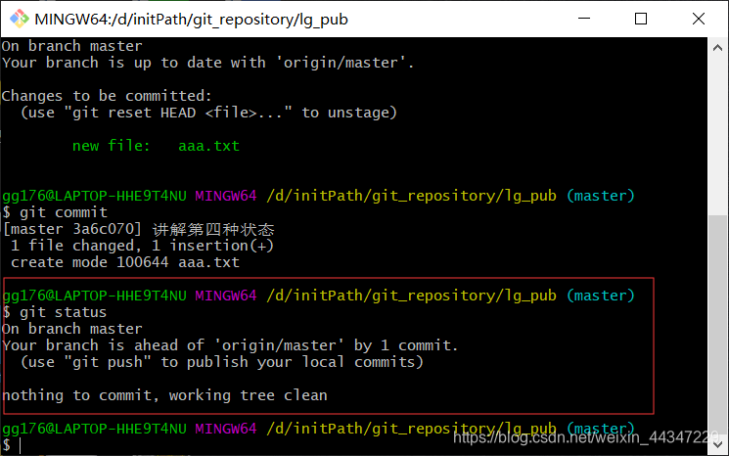Click the 'git status' command line
This screenshot has height=456, width=729.
55,312
